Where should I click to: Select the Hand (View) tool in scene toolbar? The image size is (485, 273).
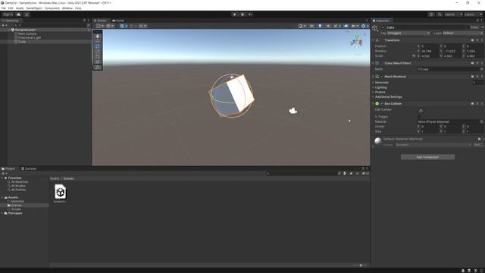(x=98, y=36)
